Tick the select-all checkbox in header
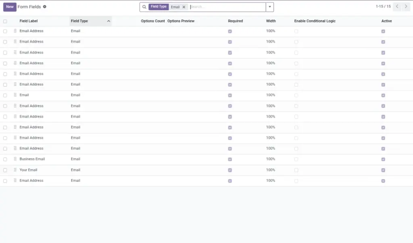This screenshot has width=413, height=243. pos(5,21)
